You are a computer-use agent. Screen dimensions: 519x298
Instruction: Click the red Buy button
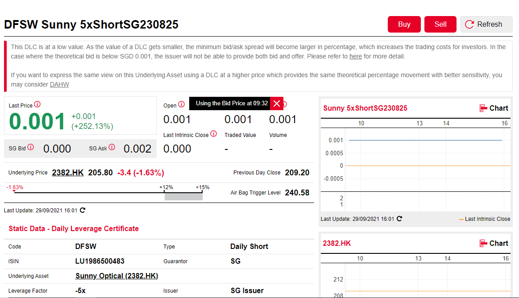(404, 24)
